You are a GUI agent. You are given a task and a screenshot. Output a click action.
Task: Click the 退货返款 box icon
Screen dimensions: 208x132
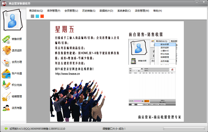point(6,50)
